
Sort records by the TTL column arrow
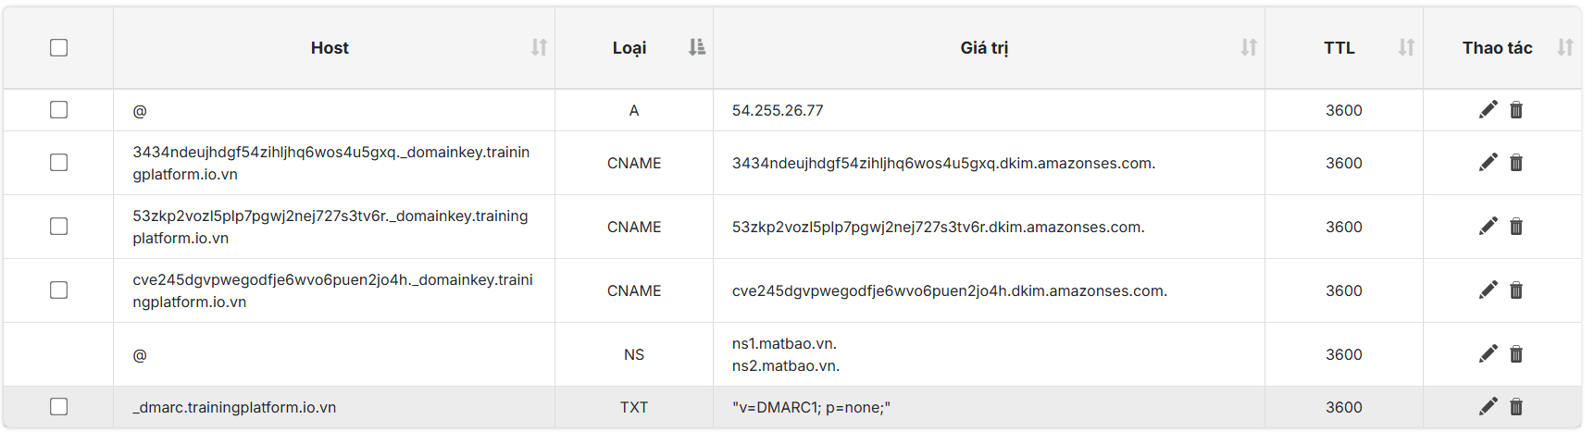click(1406, 47)
